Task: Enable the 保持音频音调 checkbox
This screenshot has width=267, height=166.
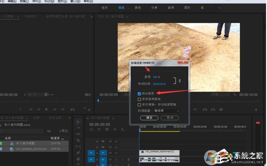Action: 139,99
